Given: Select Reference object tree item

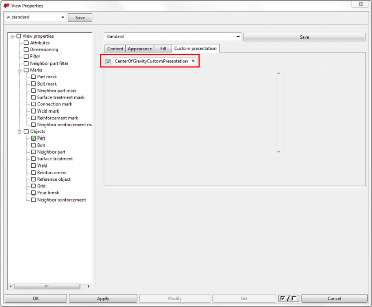Looking at the screenshot, I should pyautogui.click(x=54, y=179).
